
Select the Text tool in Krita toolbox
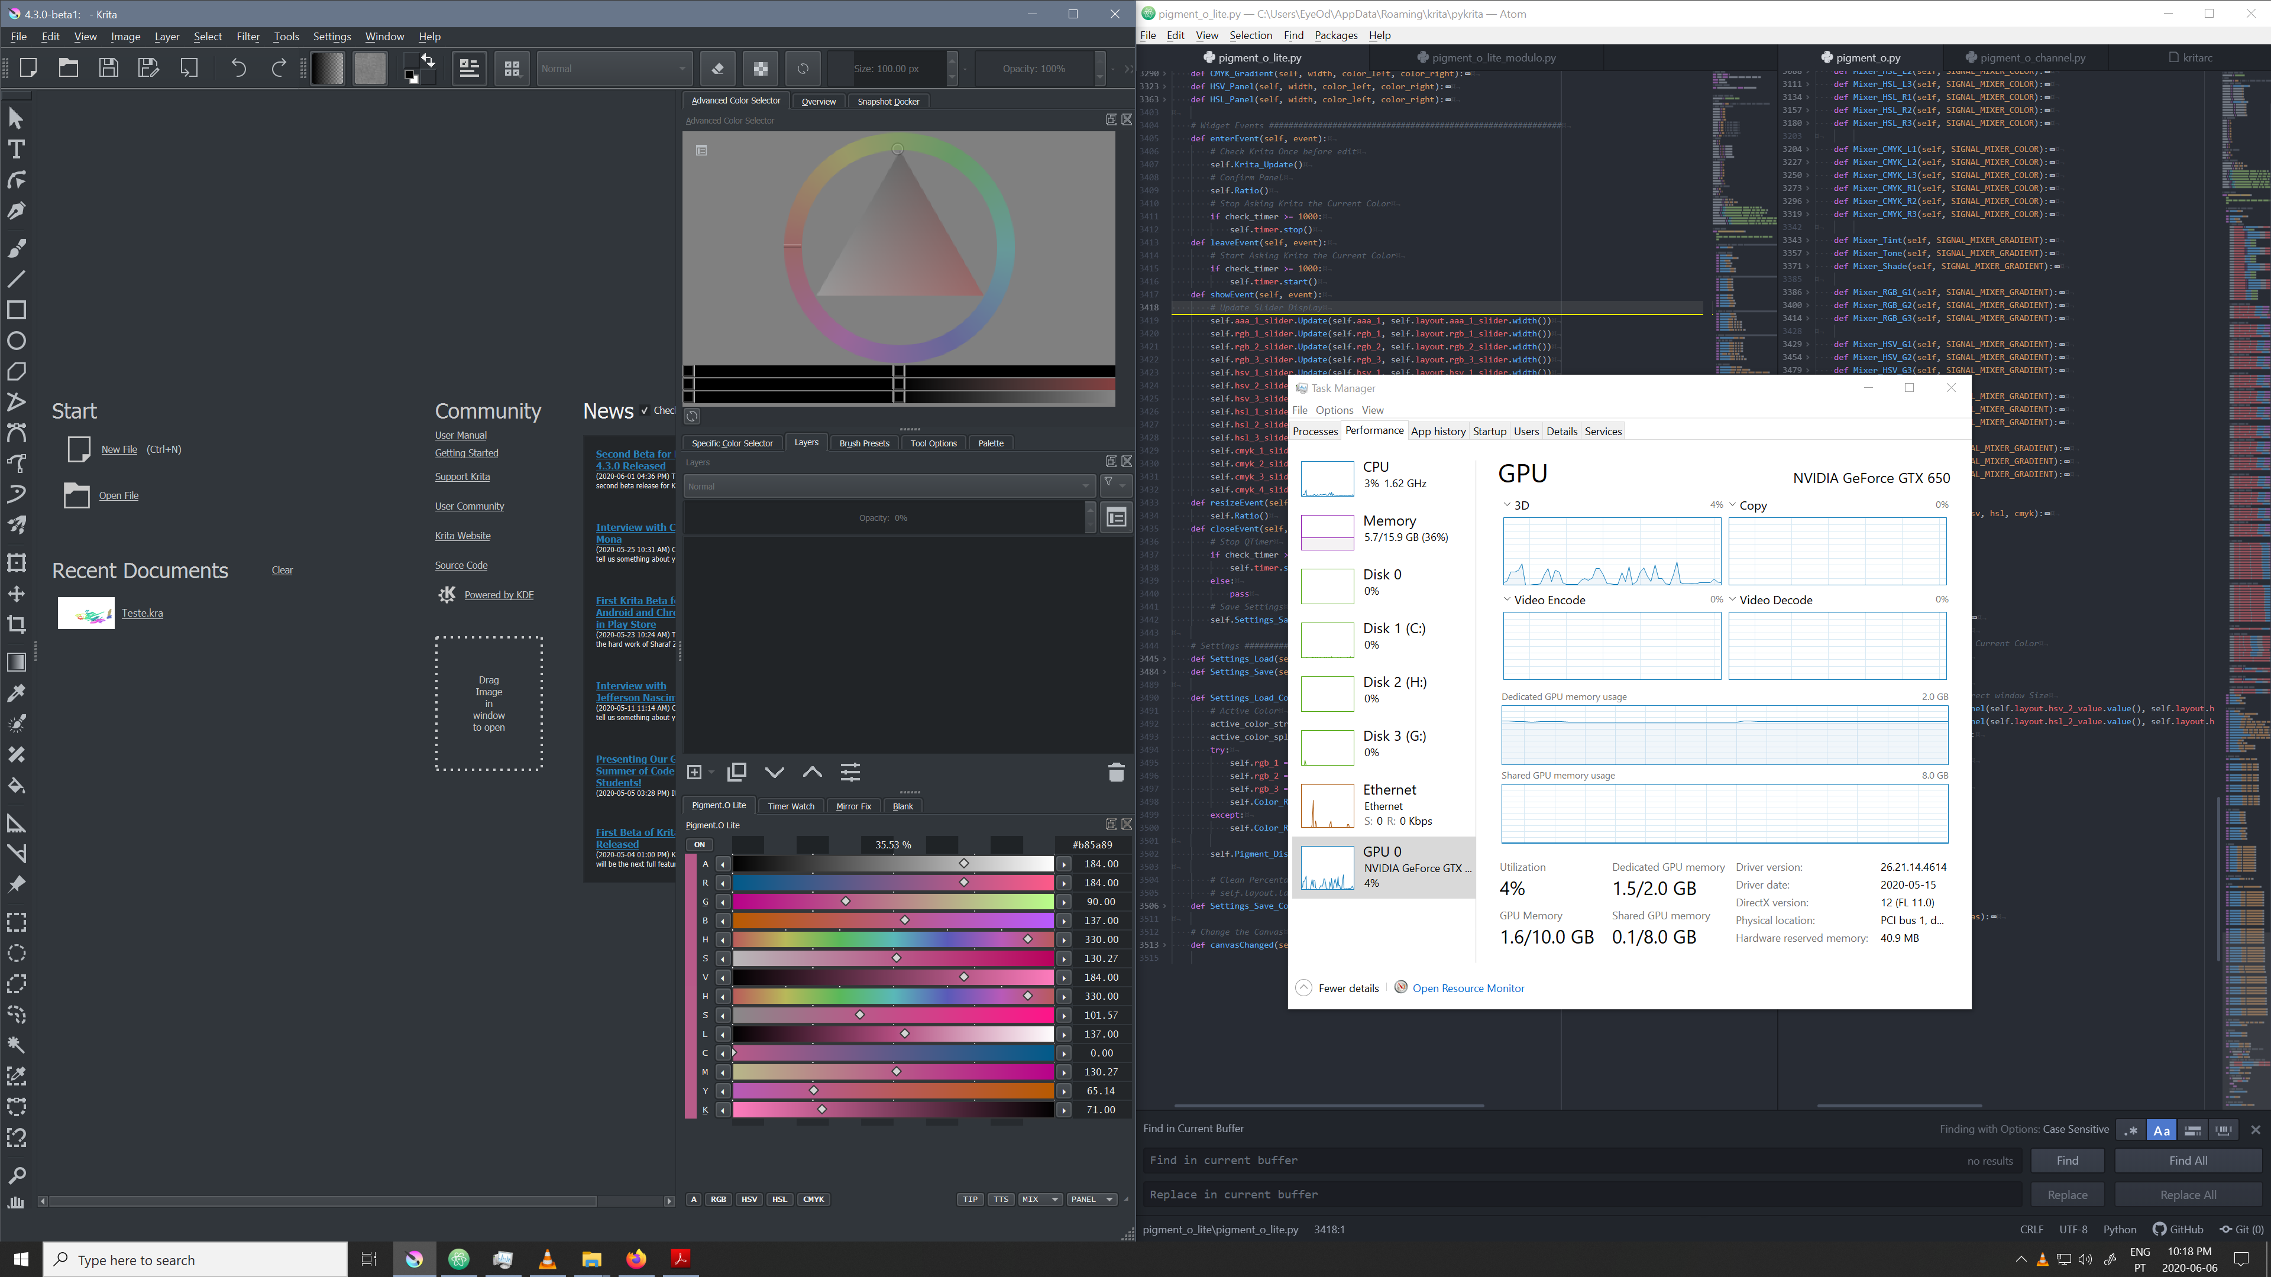click(x=16, y=149)
